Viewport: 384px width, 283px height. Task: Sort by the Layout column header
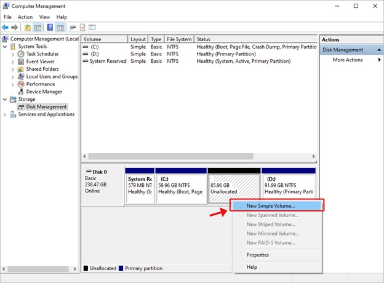coord(138,39)
